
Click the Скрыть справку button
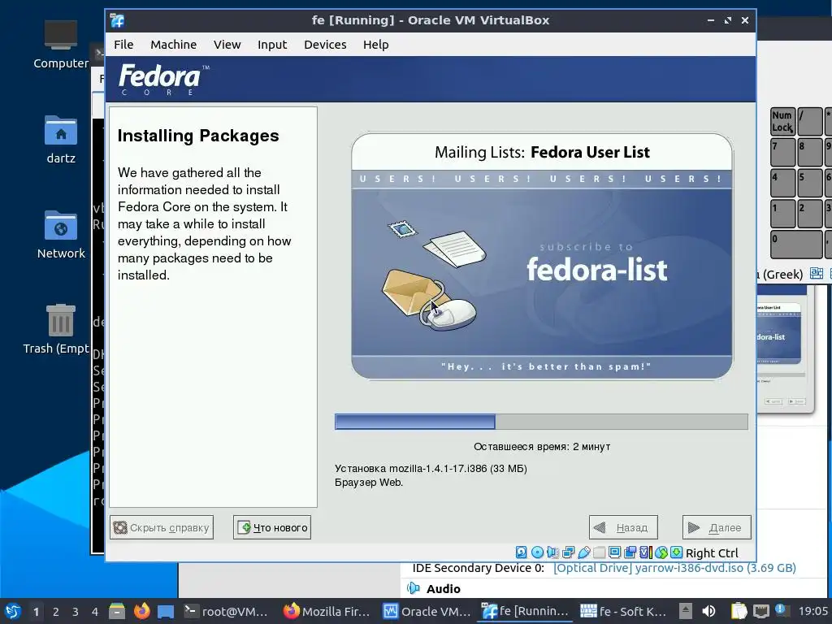[162, 527]
